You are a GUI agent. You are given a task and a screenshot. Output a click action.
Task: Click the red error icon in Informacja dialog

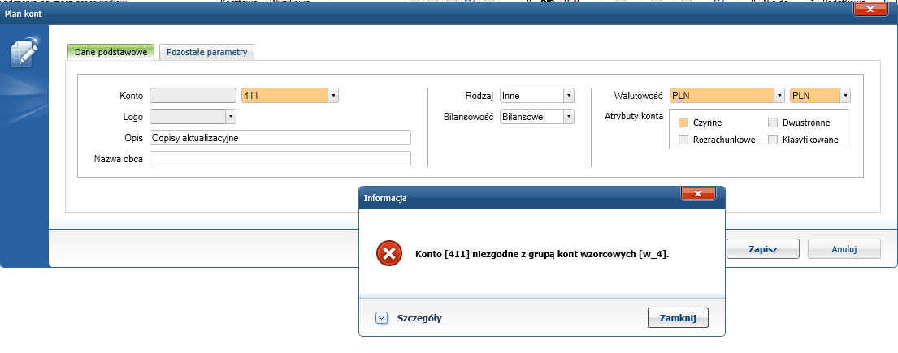389,254
